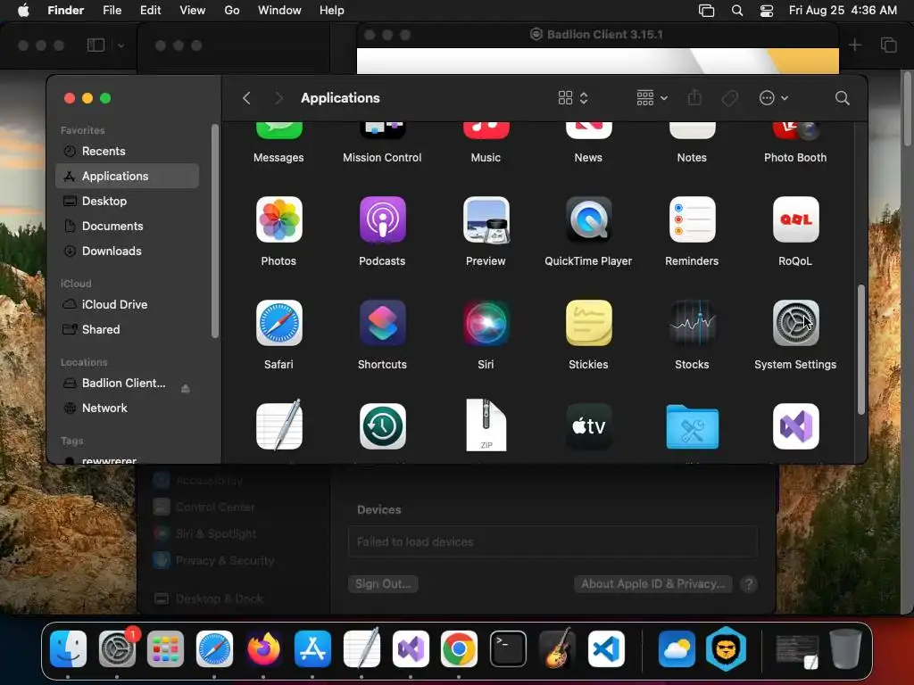Viewport: 914px width, 685px height.
Task: Select the TextEdit icon in Applications grid
Action: pyautogui.click(x=278, y=425)
